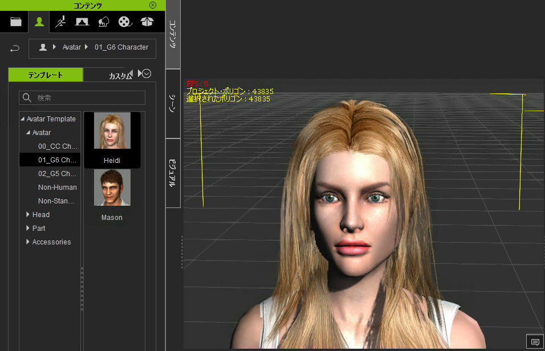This screenshot has width=545, height=351.
Task: Switch to the テンプレート tab
Action: click(x=46, y=75)
